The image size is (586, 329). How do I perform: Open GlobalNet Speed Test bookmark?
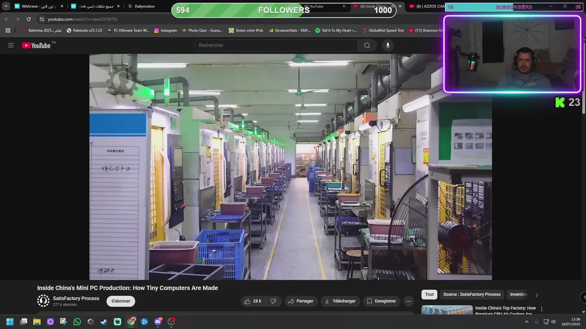click(x=383, y=31)
